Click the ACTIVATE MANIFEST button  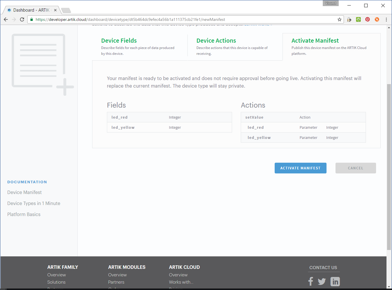tap(300, 168)
